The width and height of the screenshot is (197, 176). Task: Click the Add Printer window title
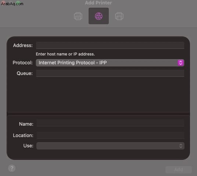click(98, 3)
